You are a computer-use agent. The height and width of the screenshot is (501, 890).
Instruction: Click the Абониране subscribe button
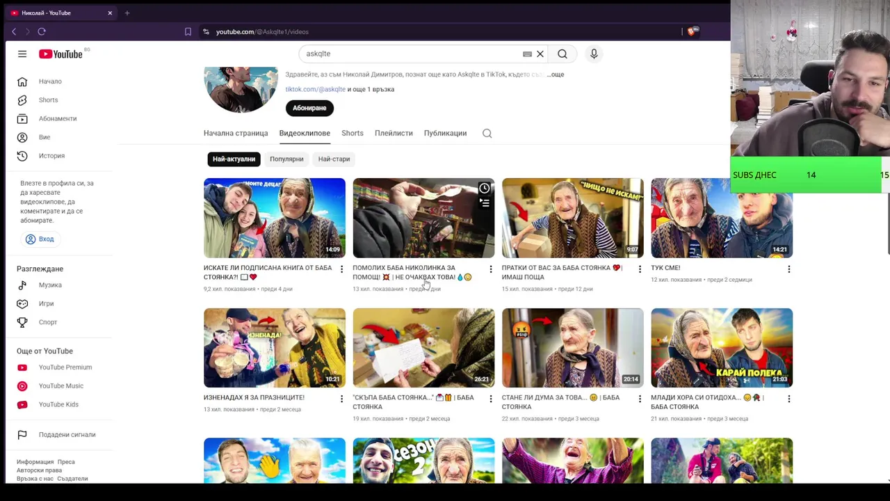(309, 108)
